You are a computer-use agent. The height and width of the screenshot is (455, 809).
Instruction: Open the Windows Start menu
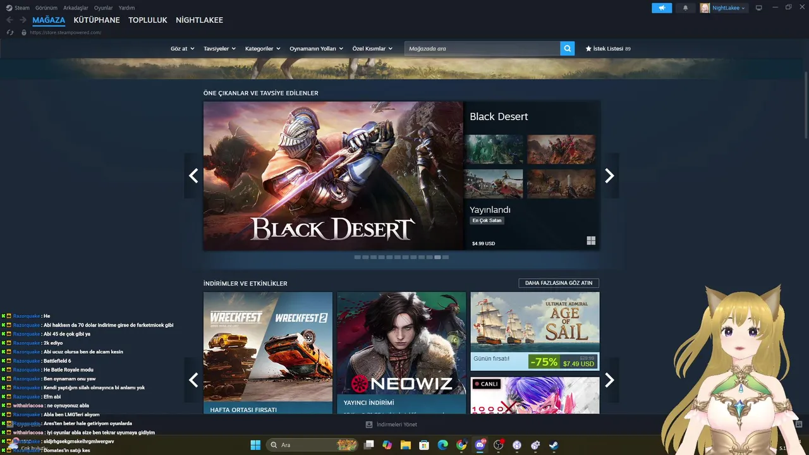coord(255,445)
